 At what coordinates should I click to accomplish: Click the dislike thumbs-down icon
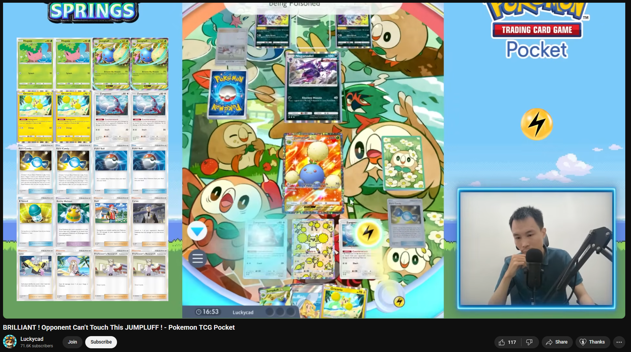pyautogui.click(x=530, y=342)
